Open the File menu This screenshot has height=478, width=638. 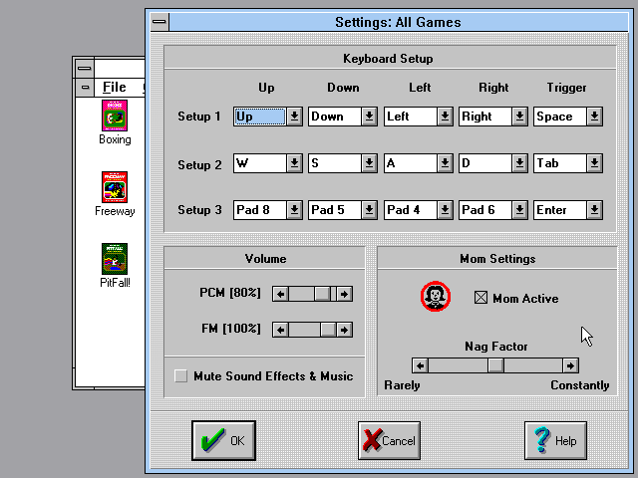tap(114, 88)
